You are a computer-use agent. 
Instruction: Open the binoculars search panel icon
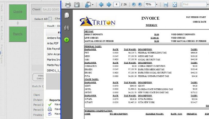[67, 28]
